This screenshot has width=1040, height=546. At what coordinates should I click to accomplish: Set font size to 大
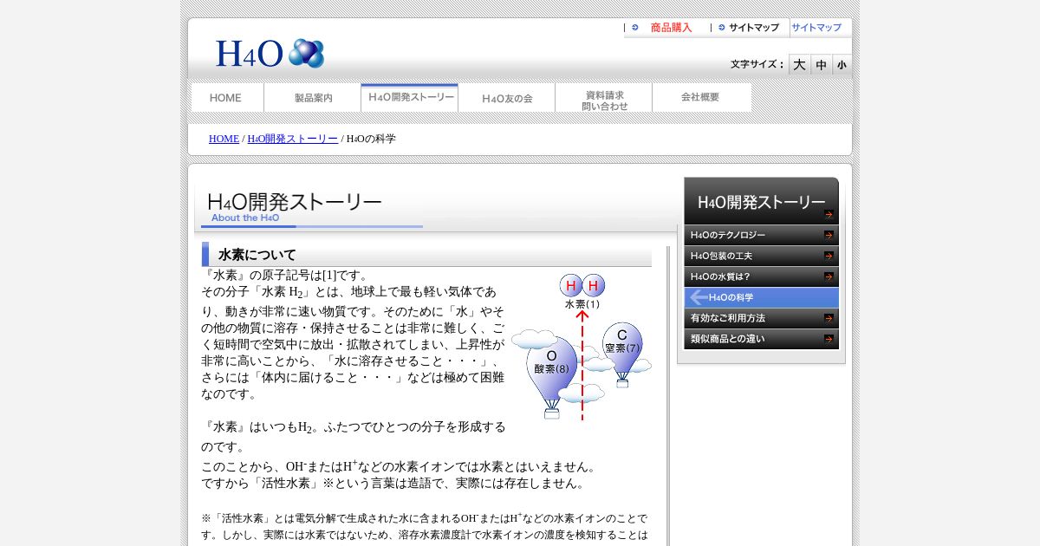point(799,65)
